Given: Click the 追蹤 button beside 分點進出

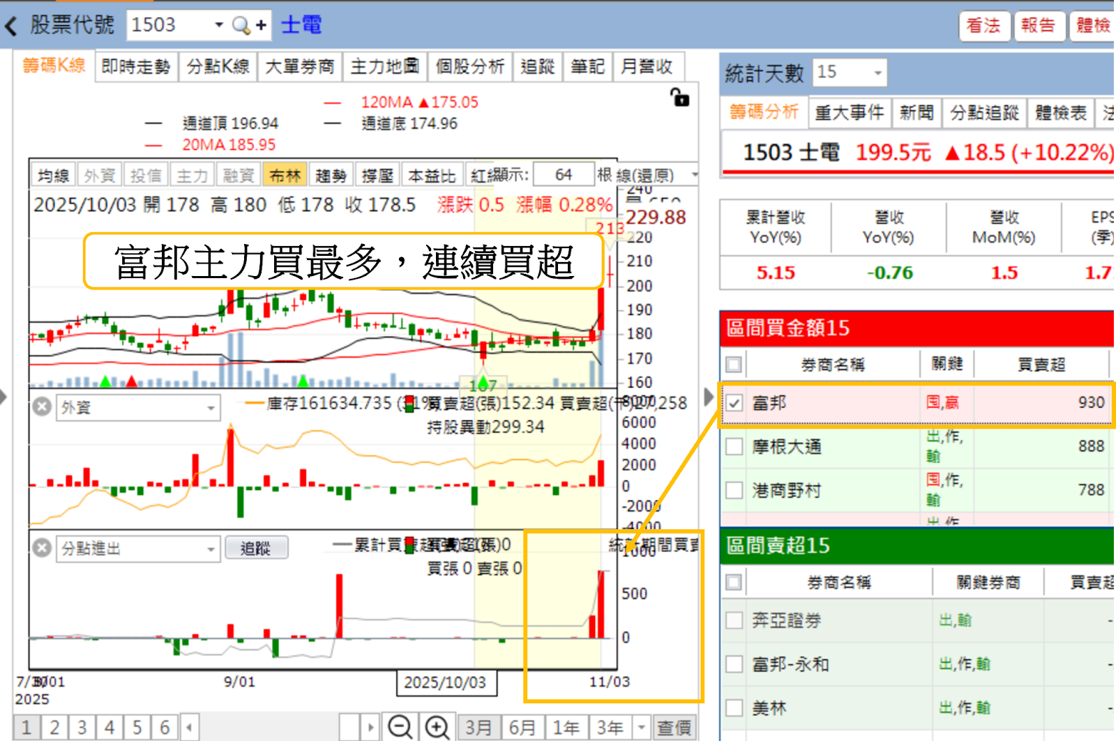Looking at the screenshot, I should (257, 548).
